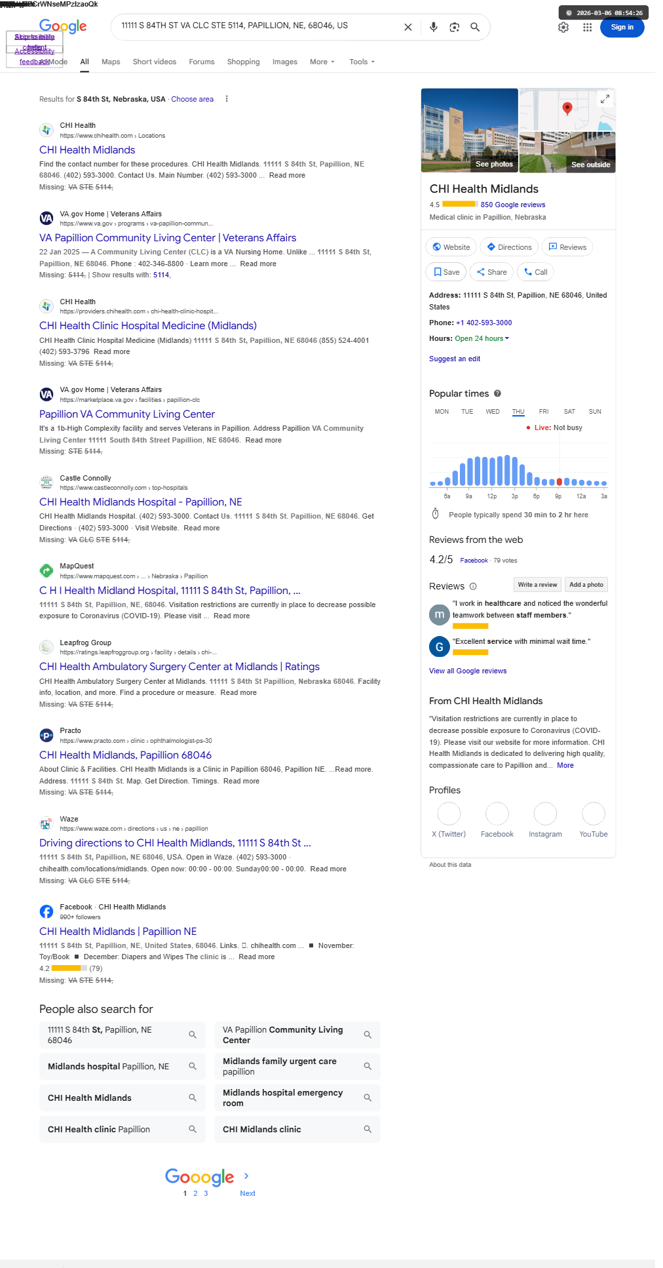Open quick settings gear icon
Image resolution: width=663 pixels, height=1268 pixels.
pyautogui.click(x=563, y=28)
